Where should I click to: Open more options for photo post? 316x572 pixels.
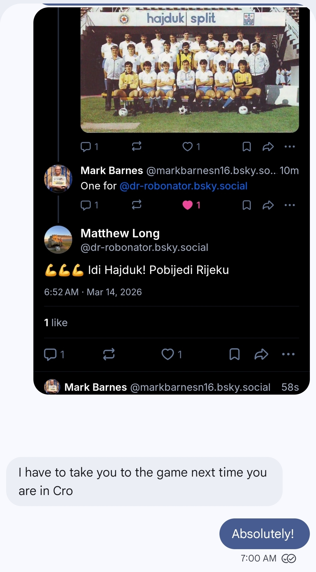290,146
